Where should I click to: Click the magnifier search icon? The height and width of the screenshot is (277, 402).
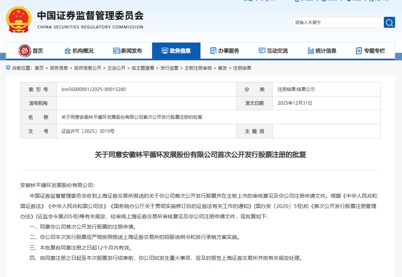389,22
